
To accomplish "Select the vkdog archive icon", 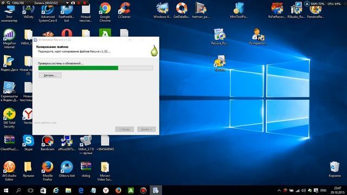I will [86, 169].
